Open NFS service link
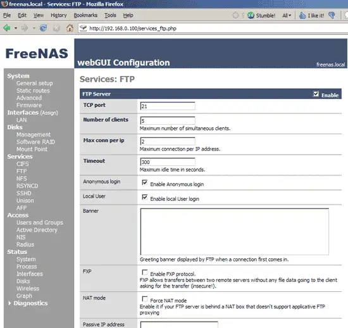This screenshot has height=328, width=348. pos(22,179)
